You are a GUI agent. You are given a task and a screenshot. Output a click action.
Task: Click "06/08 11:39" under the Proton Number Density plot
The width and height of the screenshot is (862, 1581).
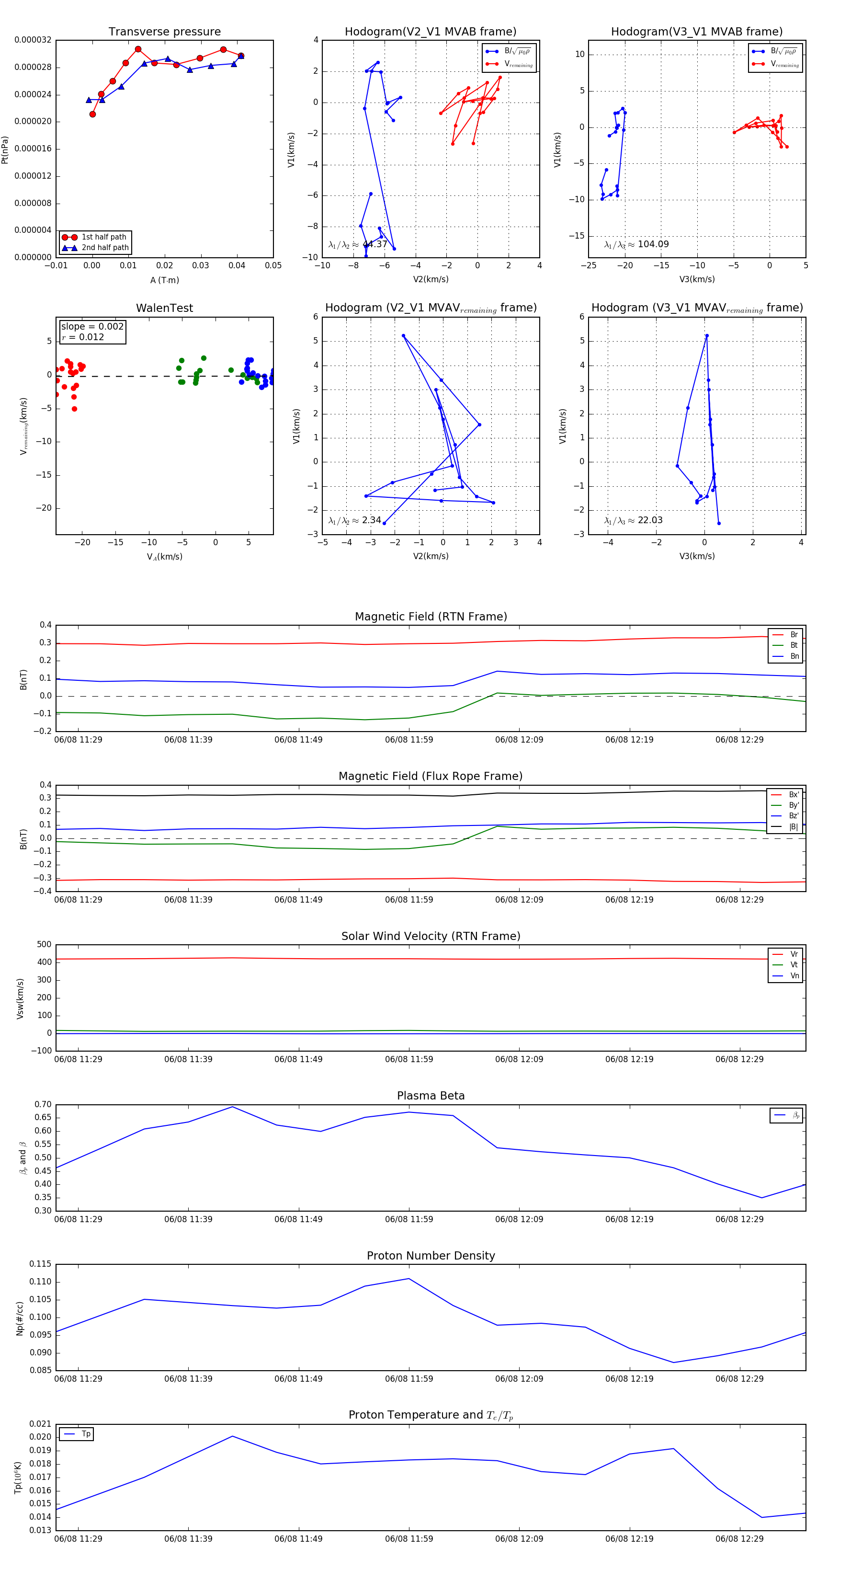click(188, 1378)
